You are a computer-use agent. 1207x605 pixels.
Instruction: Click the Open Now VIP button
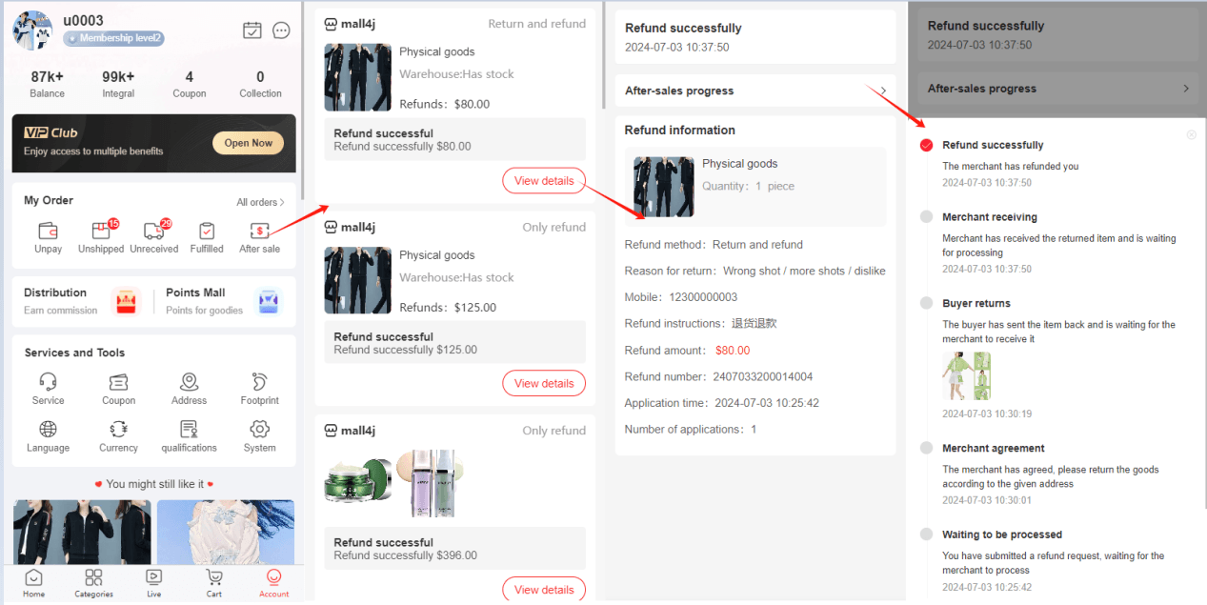click(x=249, y=143)
